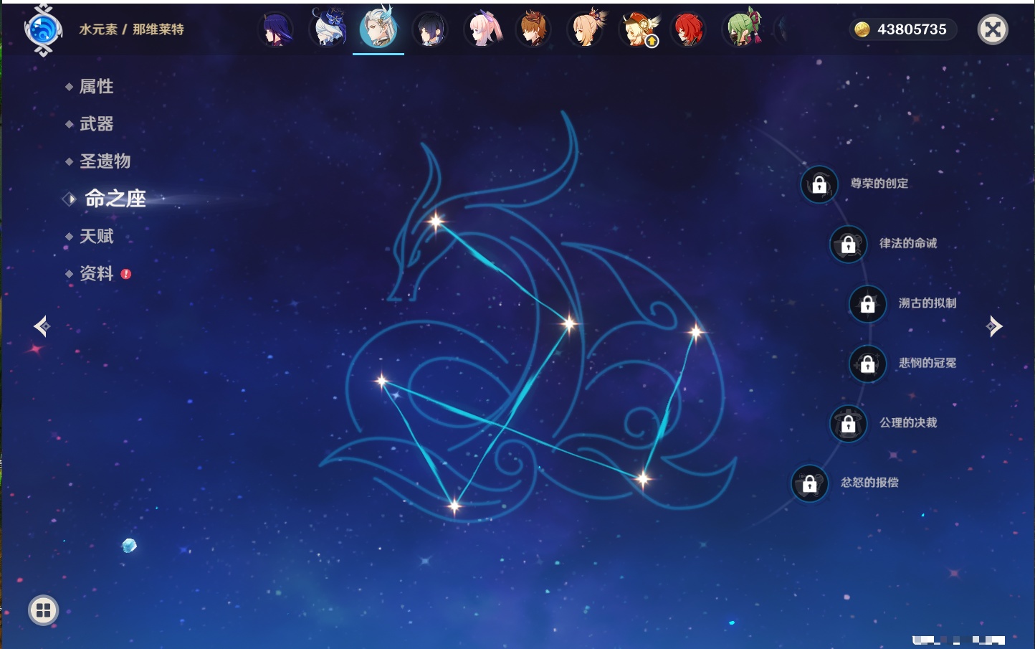Viewport: 1035px width, 649px height.
Task: Open the 属性 attributes menu
Action: pyautogui.click(x=95, y=87)
